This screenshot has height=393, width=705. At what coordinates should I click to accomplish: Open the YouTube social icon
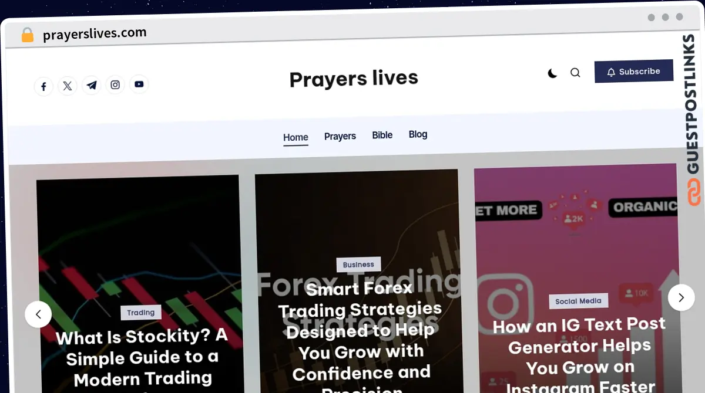pos(139,84)
